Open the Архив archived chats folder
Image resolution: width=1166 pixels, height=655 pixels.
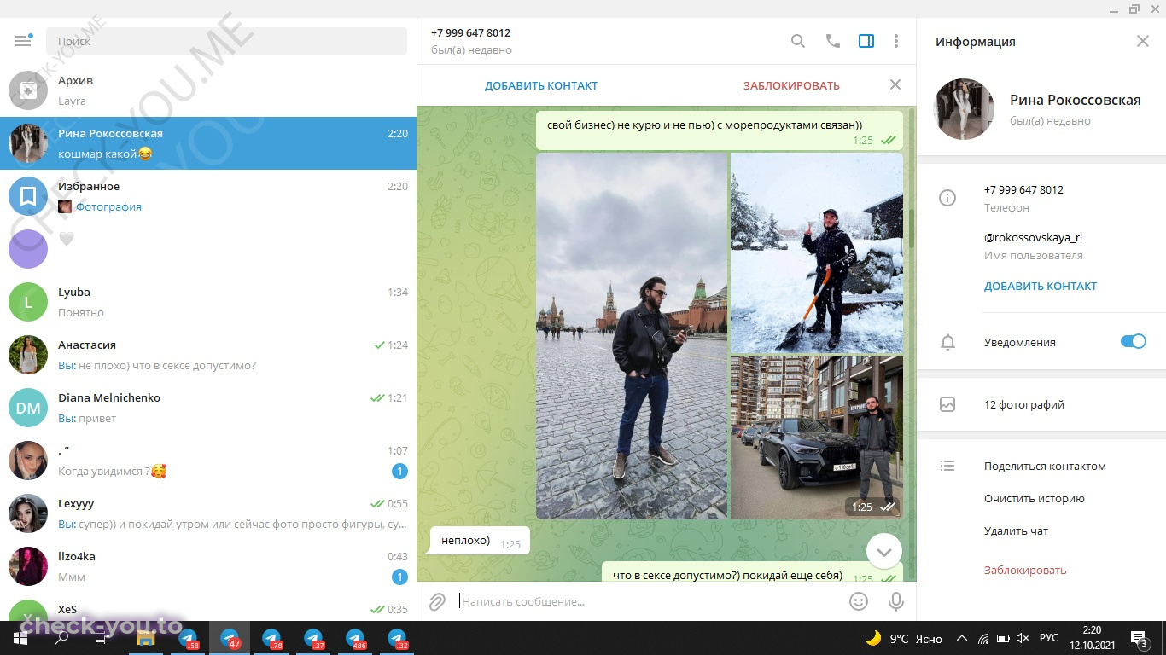(x=208, y=90)
